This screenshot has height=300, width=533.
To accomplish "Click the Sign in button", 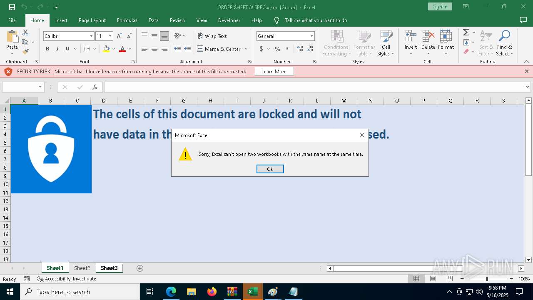I will click(x=440, y=7).
